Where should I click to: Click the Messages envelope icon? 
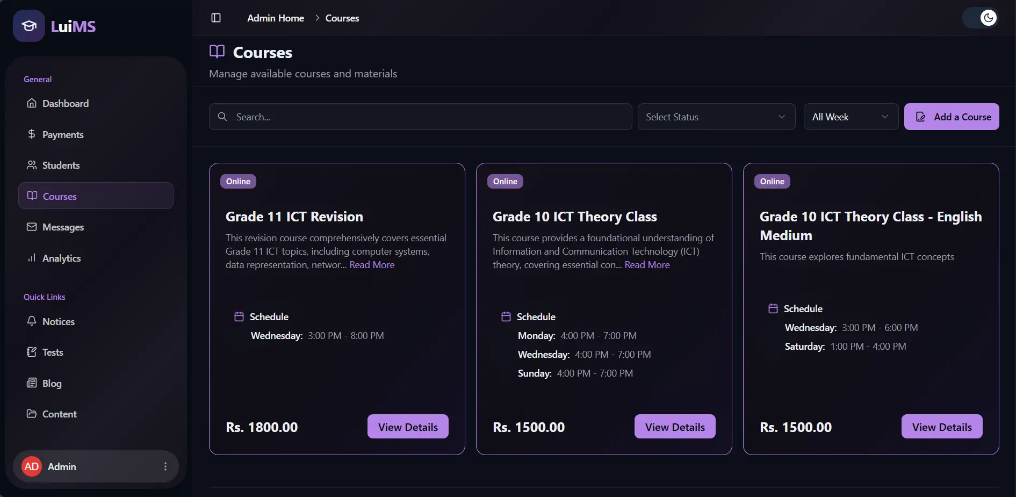coord(32,227)
